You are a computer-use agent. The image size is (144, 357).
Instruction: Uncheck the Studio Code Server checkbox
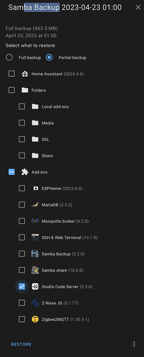[x=21, y=286]
